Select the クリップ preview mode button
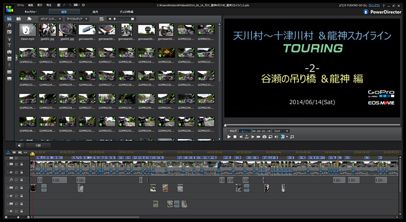This screenshot has width=406, height=222. coord(233,131)
